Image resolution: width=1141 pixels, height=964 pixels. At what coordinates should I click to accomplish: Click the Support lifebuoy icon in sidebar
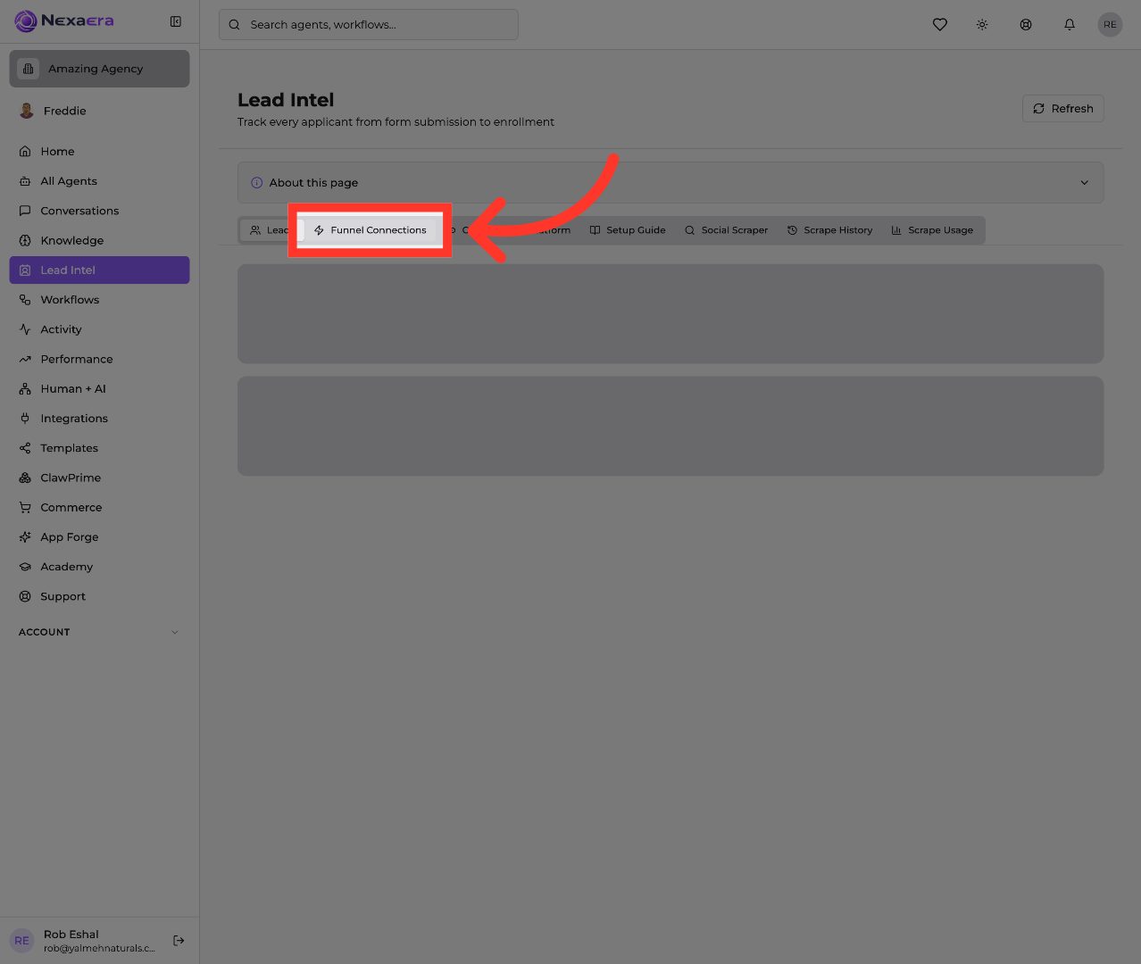click(25, 596)
